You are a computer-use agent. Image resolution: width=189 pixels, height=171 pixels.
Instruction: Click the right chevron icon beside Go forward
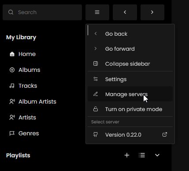(x=96, y=48)
